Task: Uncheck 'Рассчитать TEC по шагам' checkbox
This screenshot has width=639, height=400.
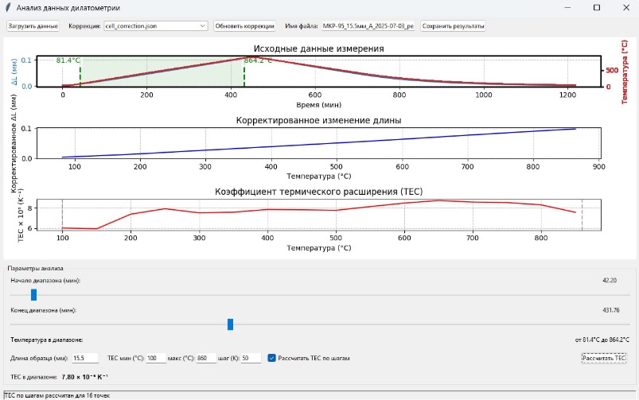Action: [x=272, y=358]
